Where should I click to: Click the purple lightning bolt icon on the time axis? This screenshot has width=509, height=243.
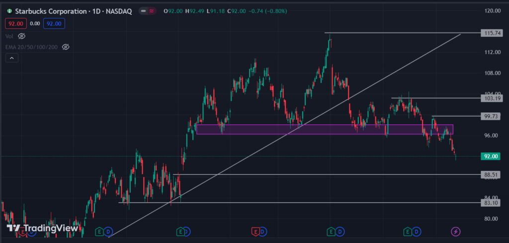point(456,232)
